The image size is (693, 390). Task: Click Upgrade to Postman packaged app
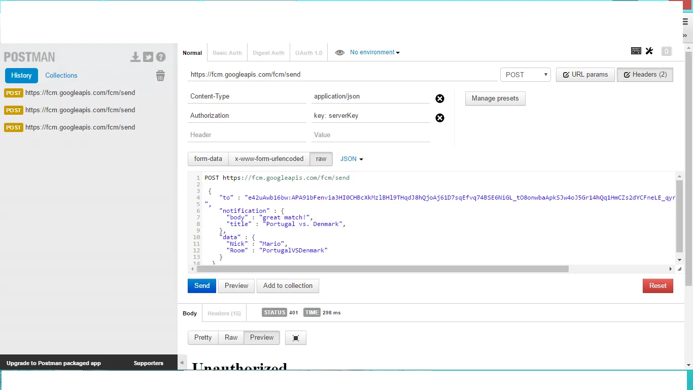[x=54, y=363]
